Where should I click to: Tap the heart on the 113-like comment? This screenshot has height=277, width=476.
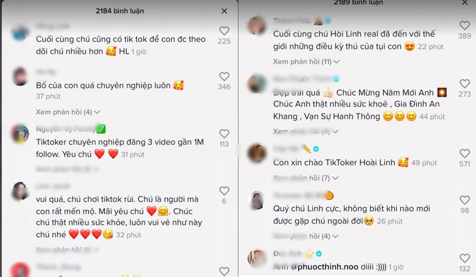[x=224, y=134]
